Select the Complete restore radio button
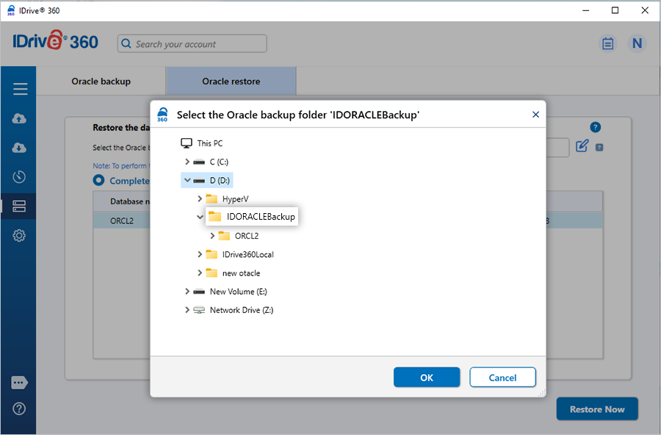 (x=98, y=180)
